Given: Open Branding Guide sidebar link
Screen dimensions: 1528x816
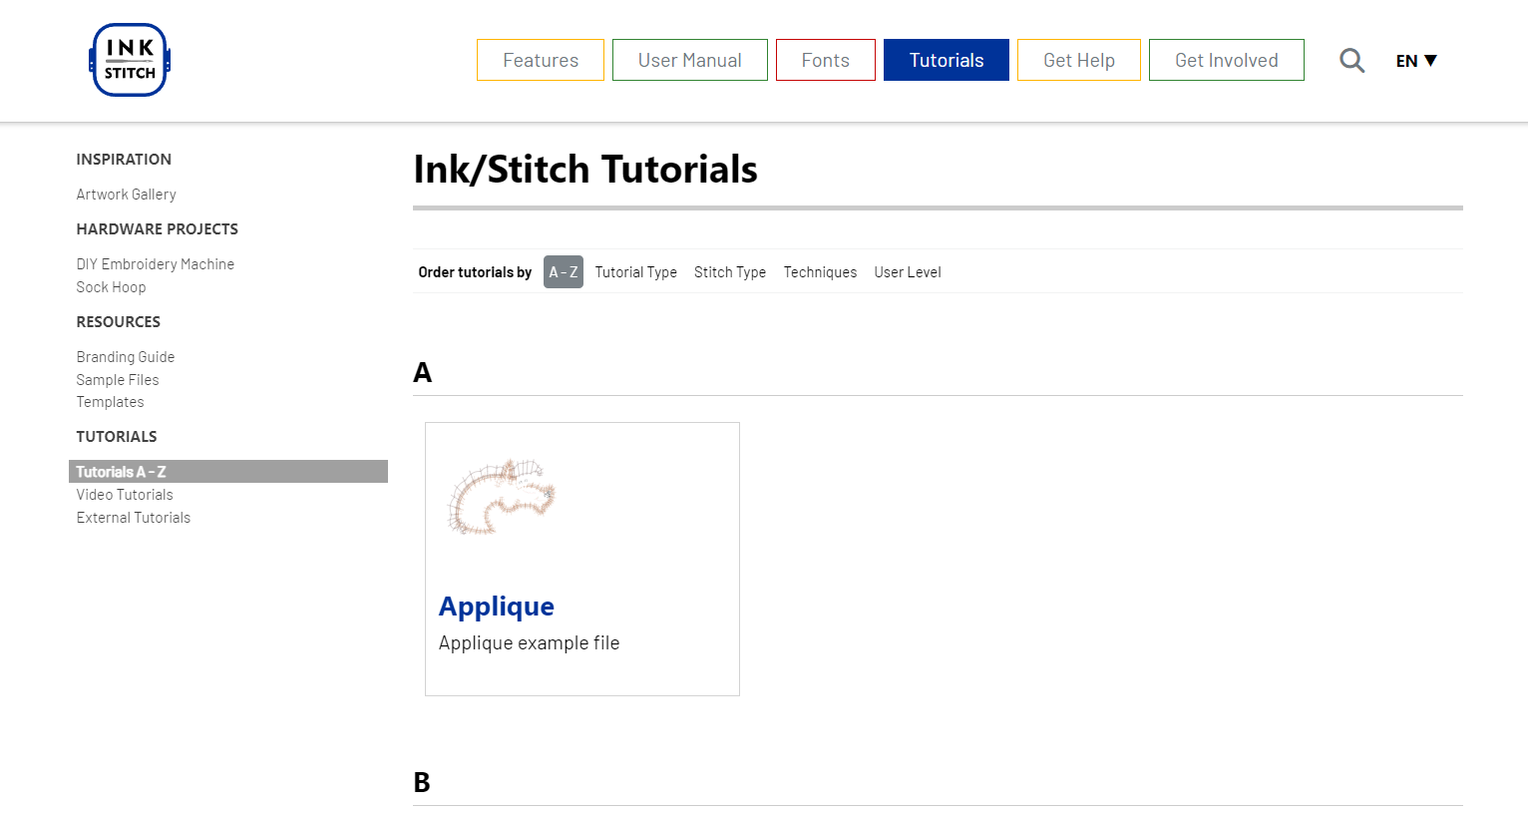Looking at the screenshot, I should tap(126, 357).
